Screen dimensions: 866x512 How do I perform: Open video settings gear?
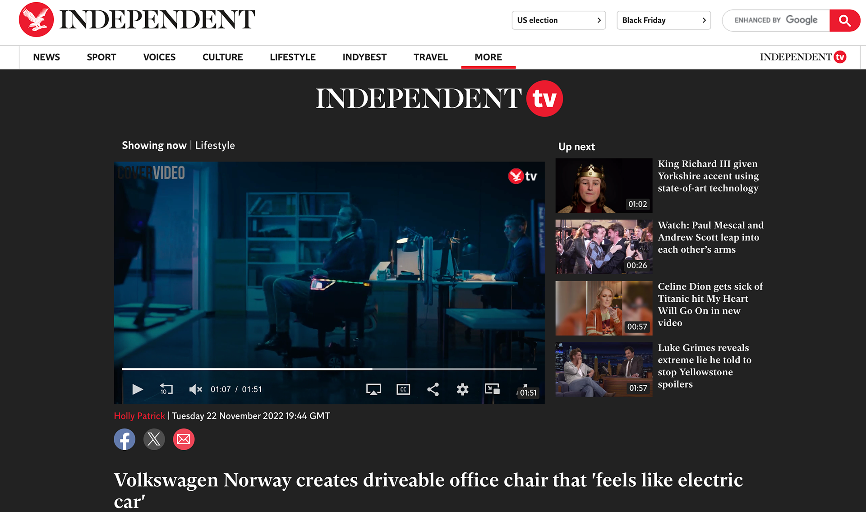point(462,389)
